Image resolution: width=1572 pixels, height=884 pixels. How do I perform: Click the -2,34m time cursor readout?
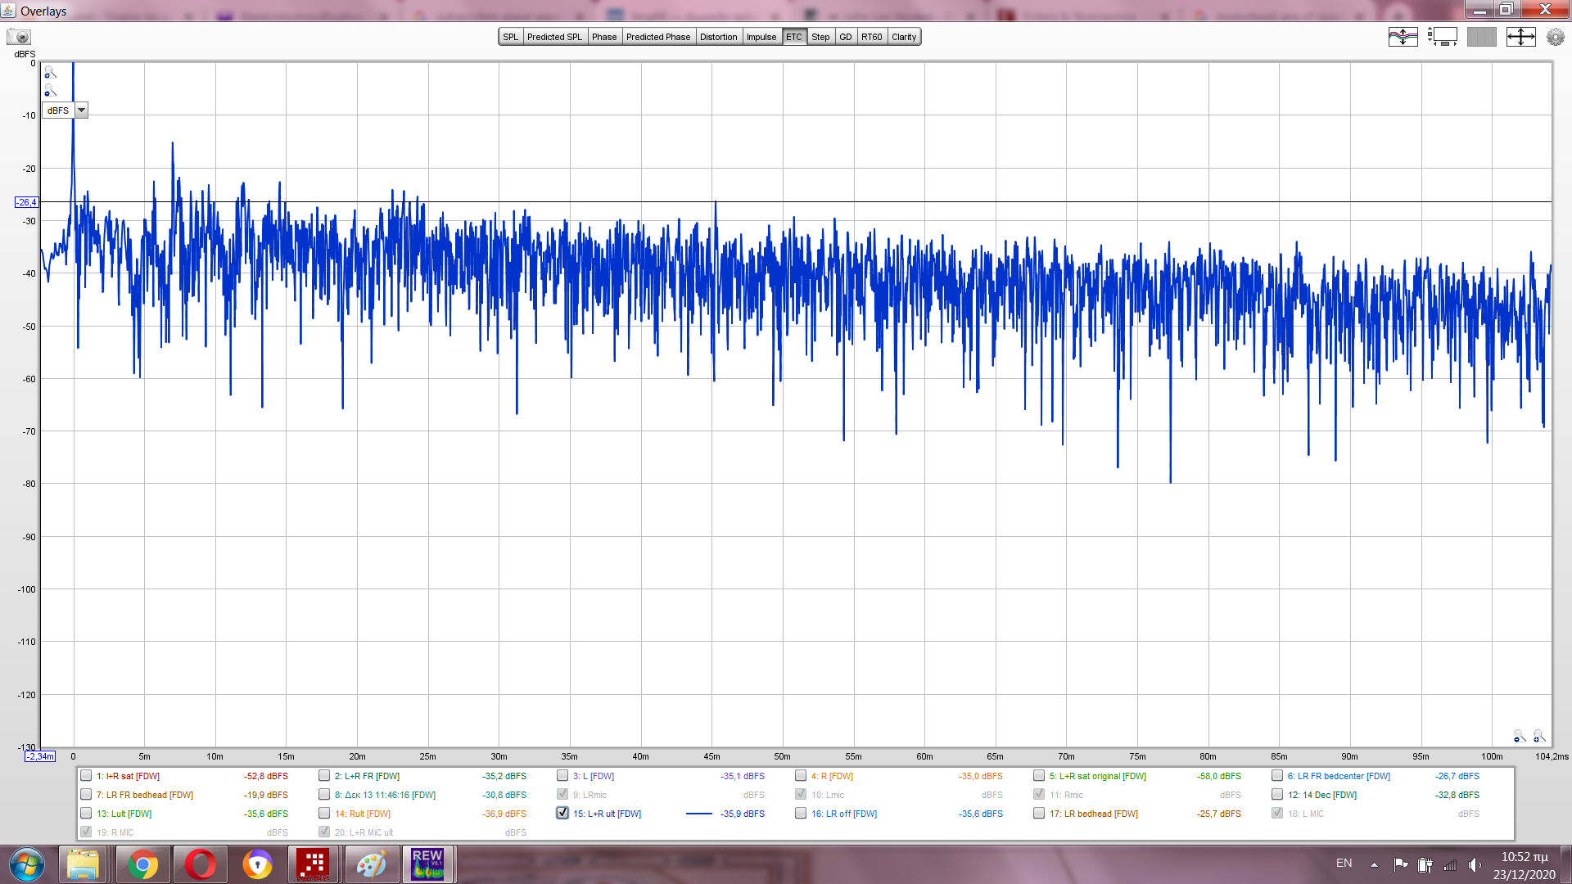coord(40,756)
